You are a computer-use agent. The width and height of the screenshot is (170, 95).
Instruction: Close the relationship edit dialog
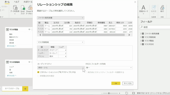tap(135, 2)
